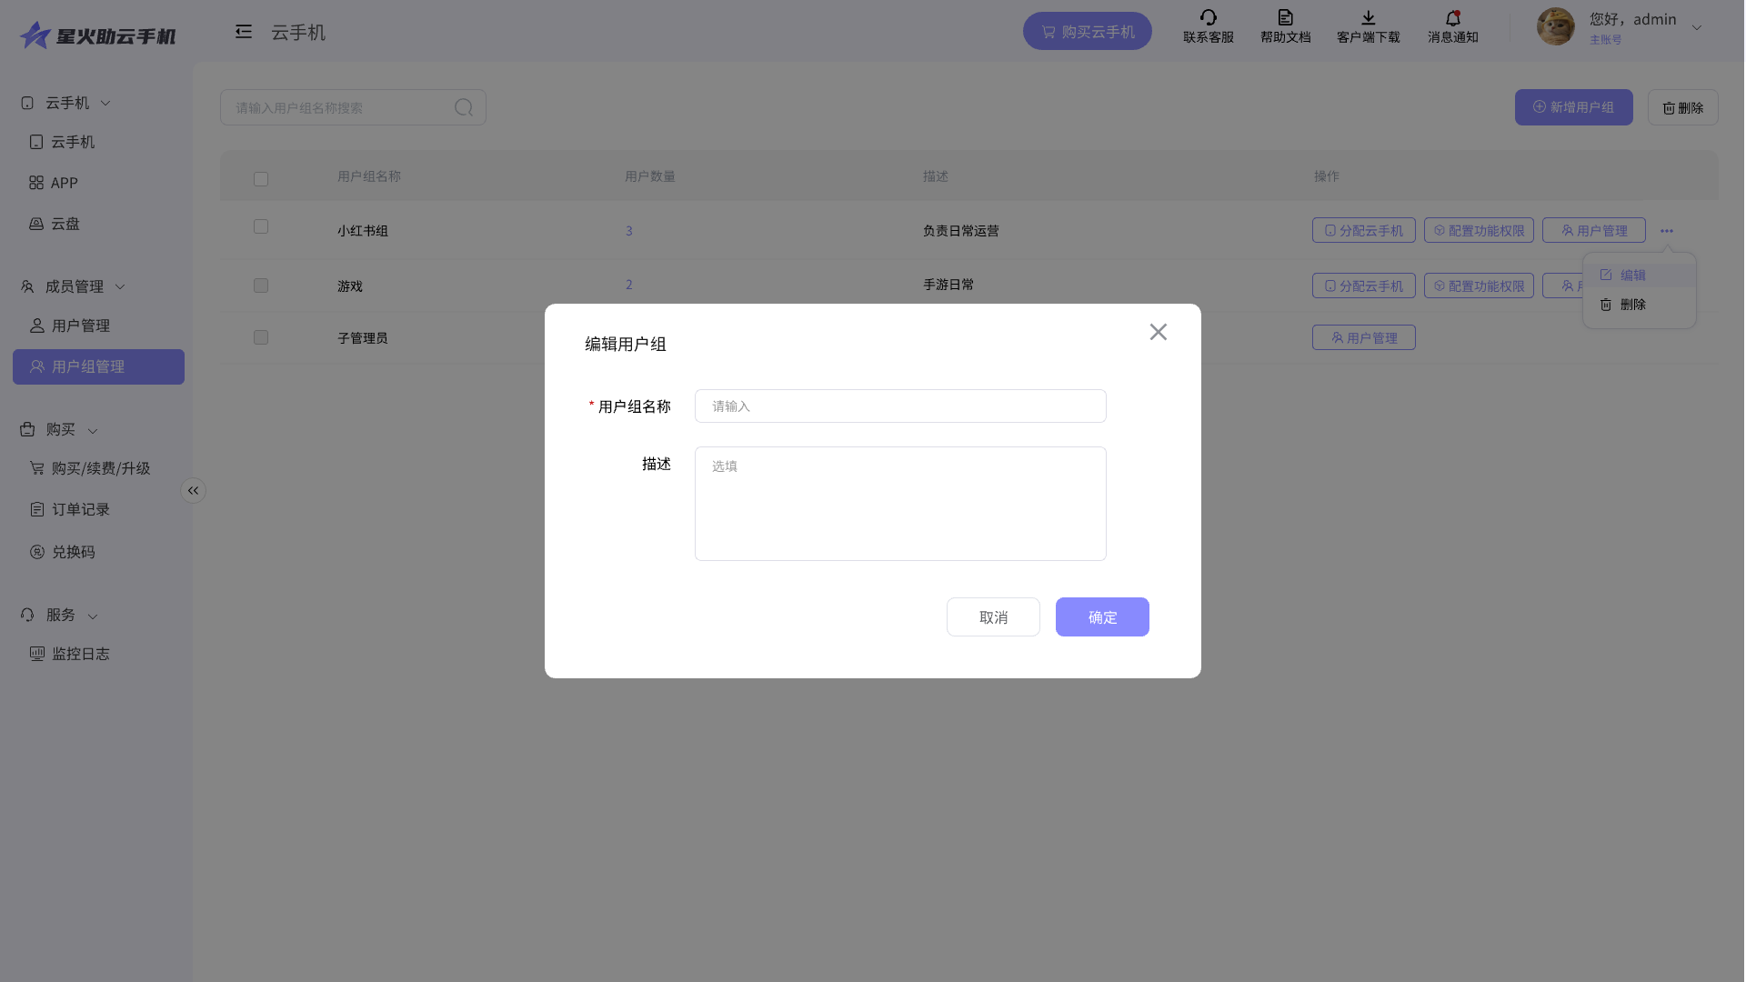Click the three-dot more icon on 小红书组 row
This screenshot has width=1746, height=982.
(x=1666, y=231)
